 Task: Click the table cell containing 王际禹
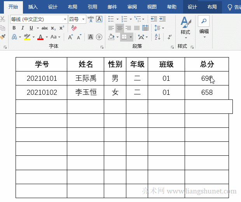point(86,78)
